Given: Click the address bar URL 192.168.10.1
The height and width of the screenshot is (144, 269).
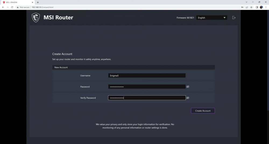Looking at the screenshot, I should point(43,7).
